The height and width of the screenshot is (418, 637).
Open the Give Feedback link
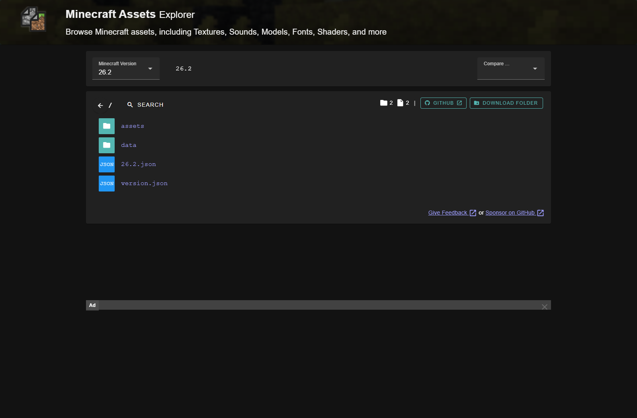click(452, 213)
